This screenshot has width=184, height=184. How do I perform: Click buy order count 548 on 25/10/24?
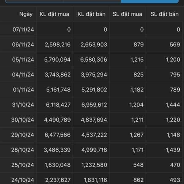(x=138, y=165)
